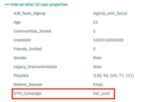Click the Playlists array value

[113, 76]
